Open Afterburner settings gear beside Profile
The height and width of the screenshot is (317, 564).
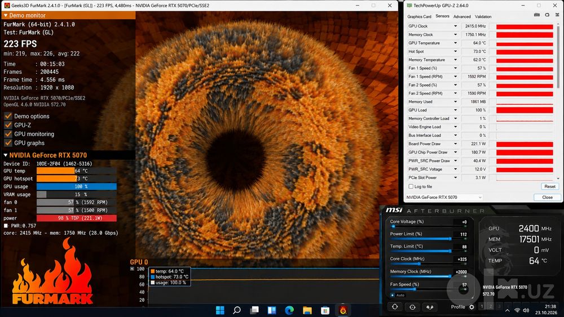click(x=472, y=307)
